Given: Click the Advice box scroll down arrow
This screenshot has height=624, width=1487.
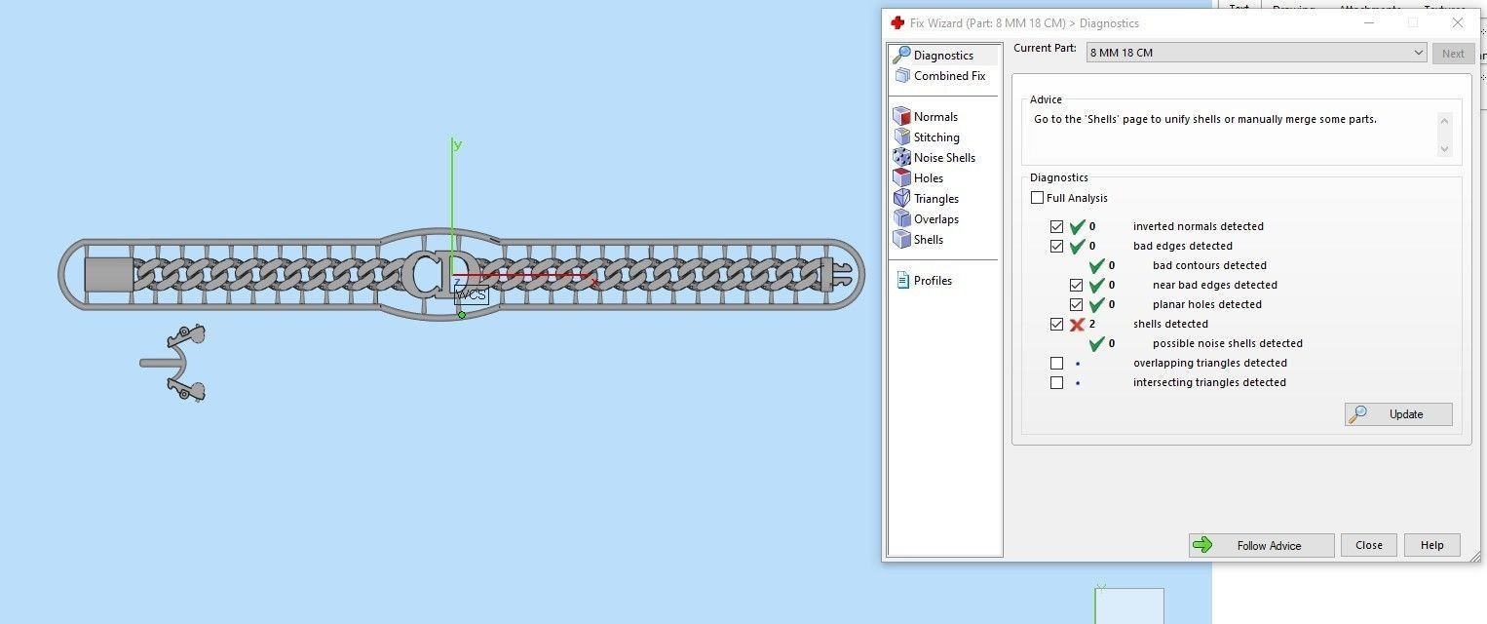Looking at the screenshot, I should click(x=1444, y=149).
